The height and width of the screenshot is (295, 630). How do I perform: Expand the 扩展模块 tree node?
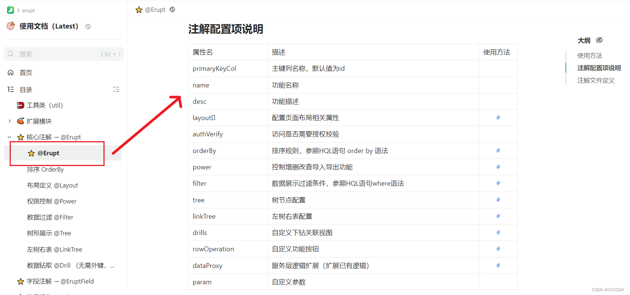coord(10,121)
